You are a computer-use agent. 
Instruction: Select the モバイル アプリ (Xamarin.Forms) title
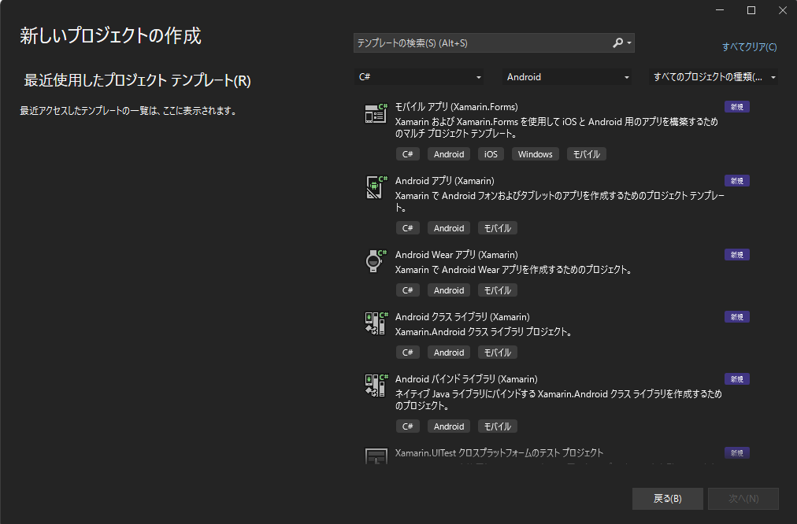coord(457,107)
